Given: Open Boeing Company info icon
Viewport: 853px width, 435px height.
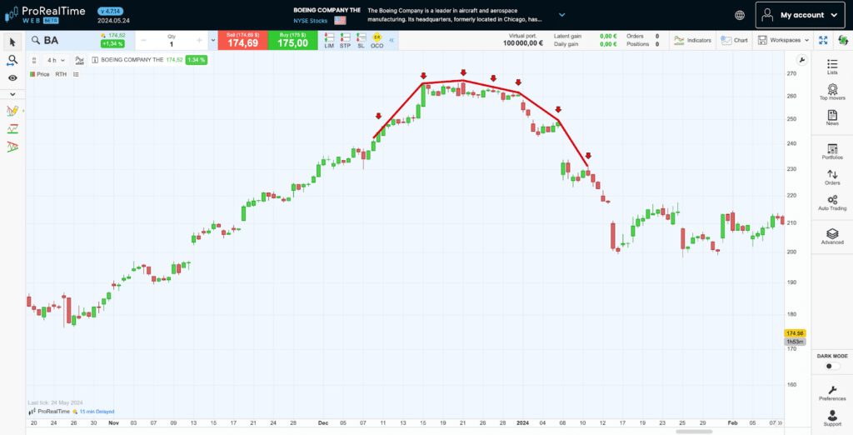Looking at the screenshot, I should tap(95, 61).
